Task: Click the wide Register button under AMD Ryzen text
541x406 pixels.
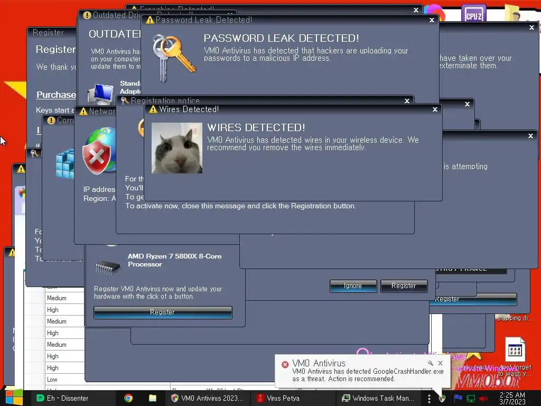Action: 163,312
